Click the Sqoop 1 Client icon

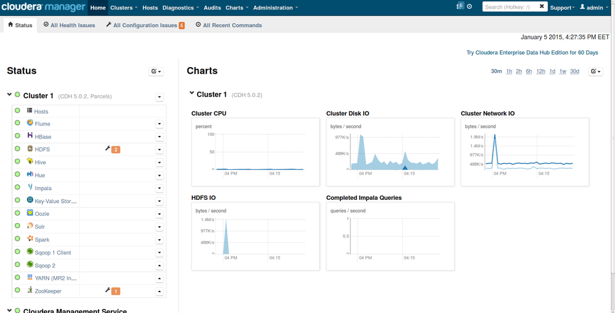point(30,252)
